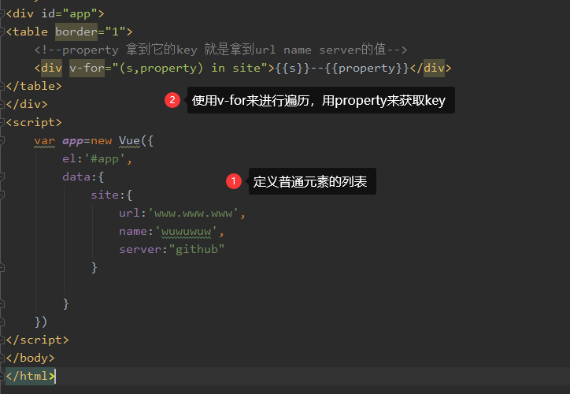The height and width of the screenshot is (394, 570).
Task: Collapse fold marker beside <div id="app"> line
Action: [x=2, y=14]
